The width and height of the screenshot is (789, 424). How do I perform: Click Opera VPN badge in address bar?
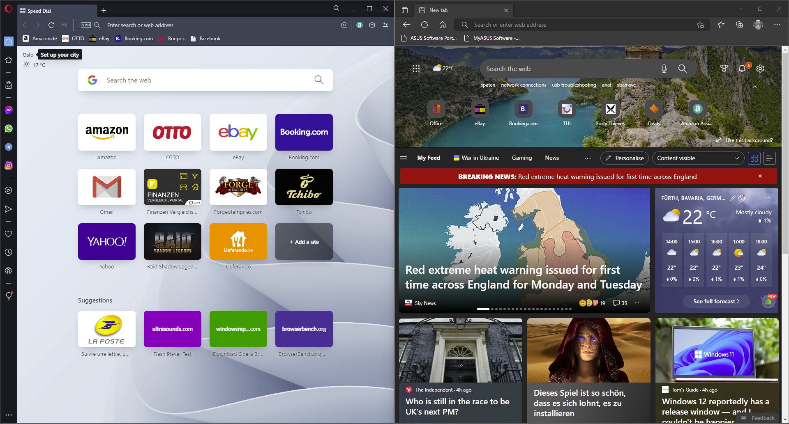click(x=85, y=25)
